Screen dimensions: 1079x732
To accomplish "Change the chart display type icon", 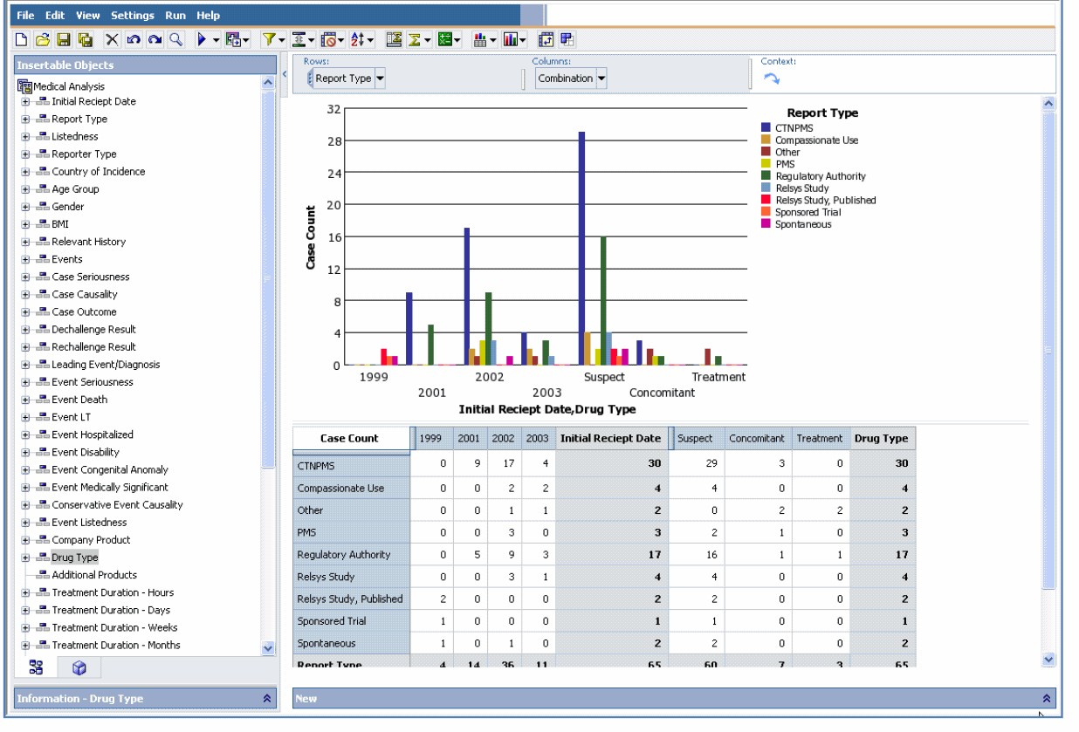I will [511, 39].
